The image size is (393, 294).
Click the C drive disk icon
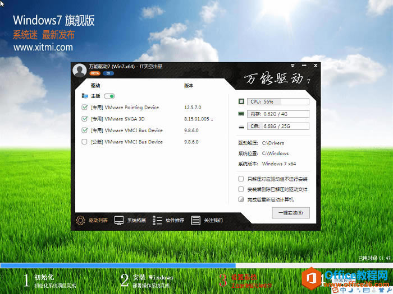(241, 127)
